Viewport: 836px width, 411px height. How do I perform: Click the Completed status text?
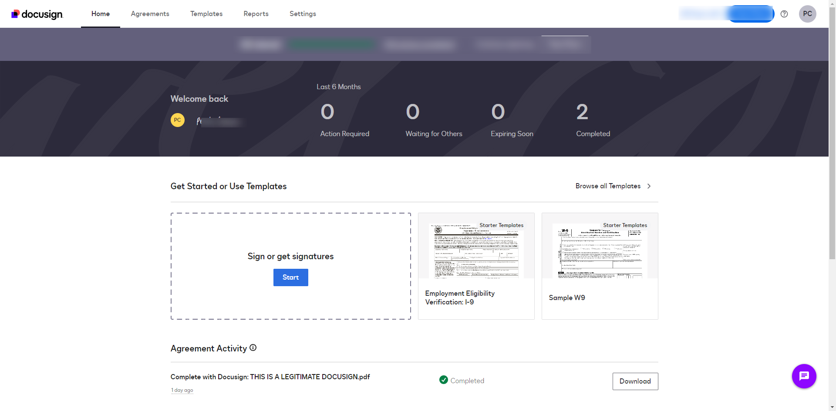tap(467, 381)
